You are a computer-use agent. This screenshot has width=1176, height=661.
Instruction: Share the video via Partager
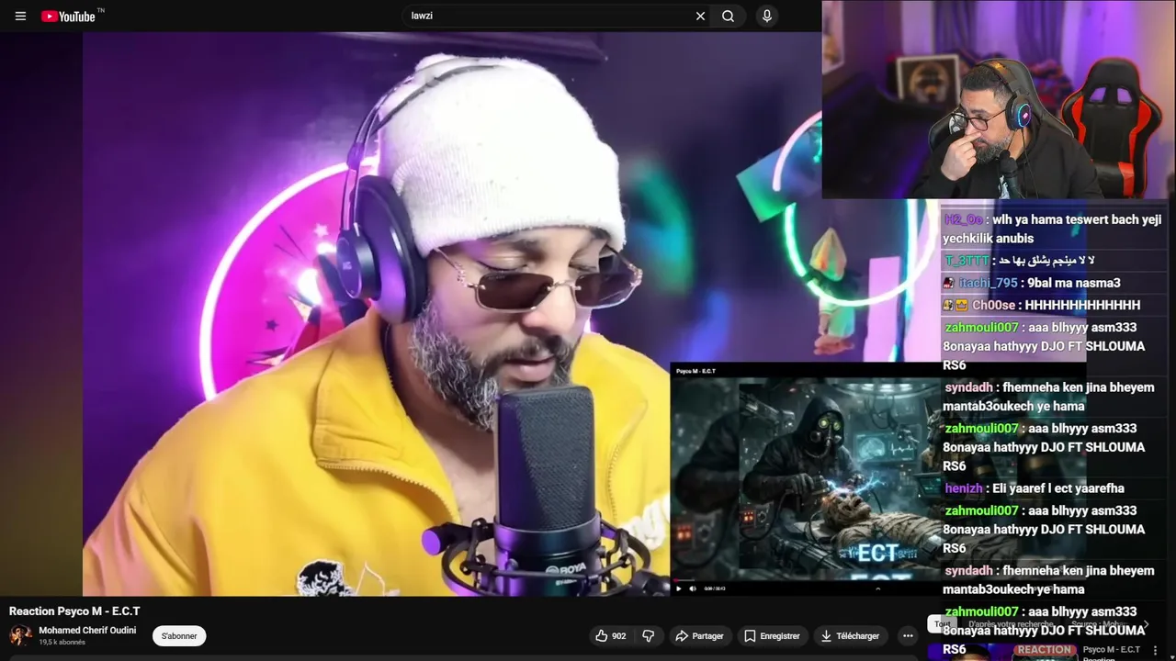pos(700,635)
